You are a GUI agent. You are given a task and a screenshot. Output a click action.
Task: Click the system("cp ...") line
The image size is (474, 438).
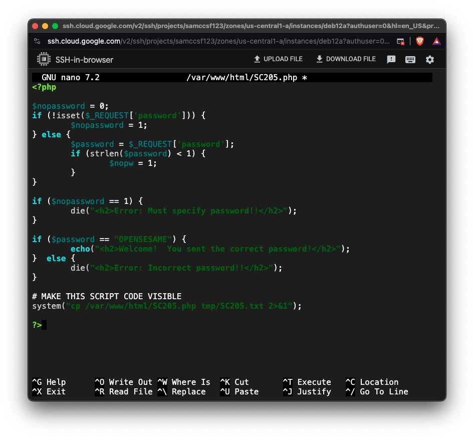pyautogui.click(x=167, y=306)
